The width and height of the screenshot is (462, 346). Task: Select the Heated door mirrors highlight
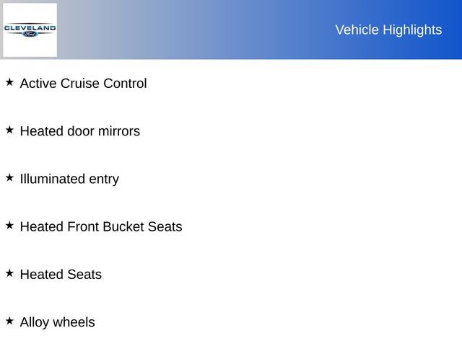[x=79, y=131]
